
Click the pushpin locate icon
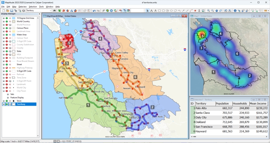103,11
